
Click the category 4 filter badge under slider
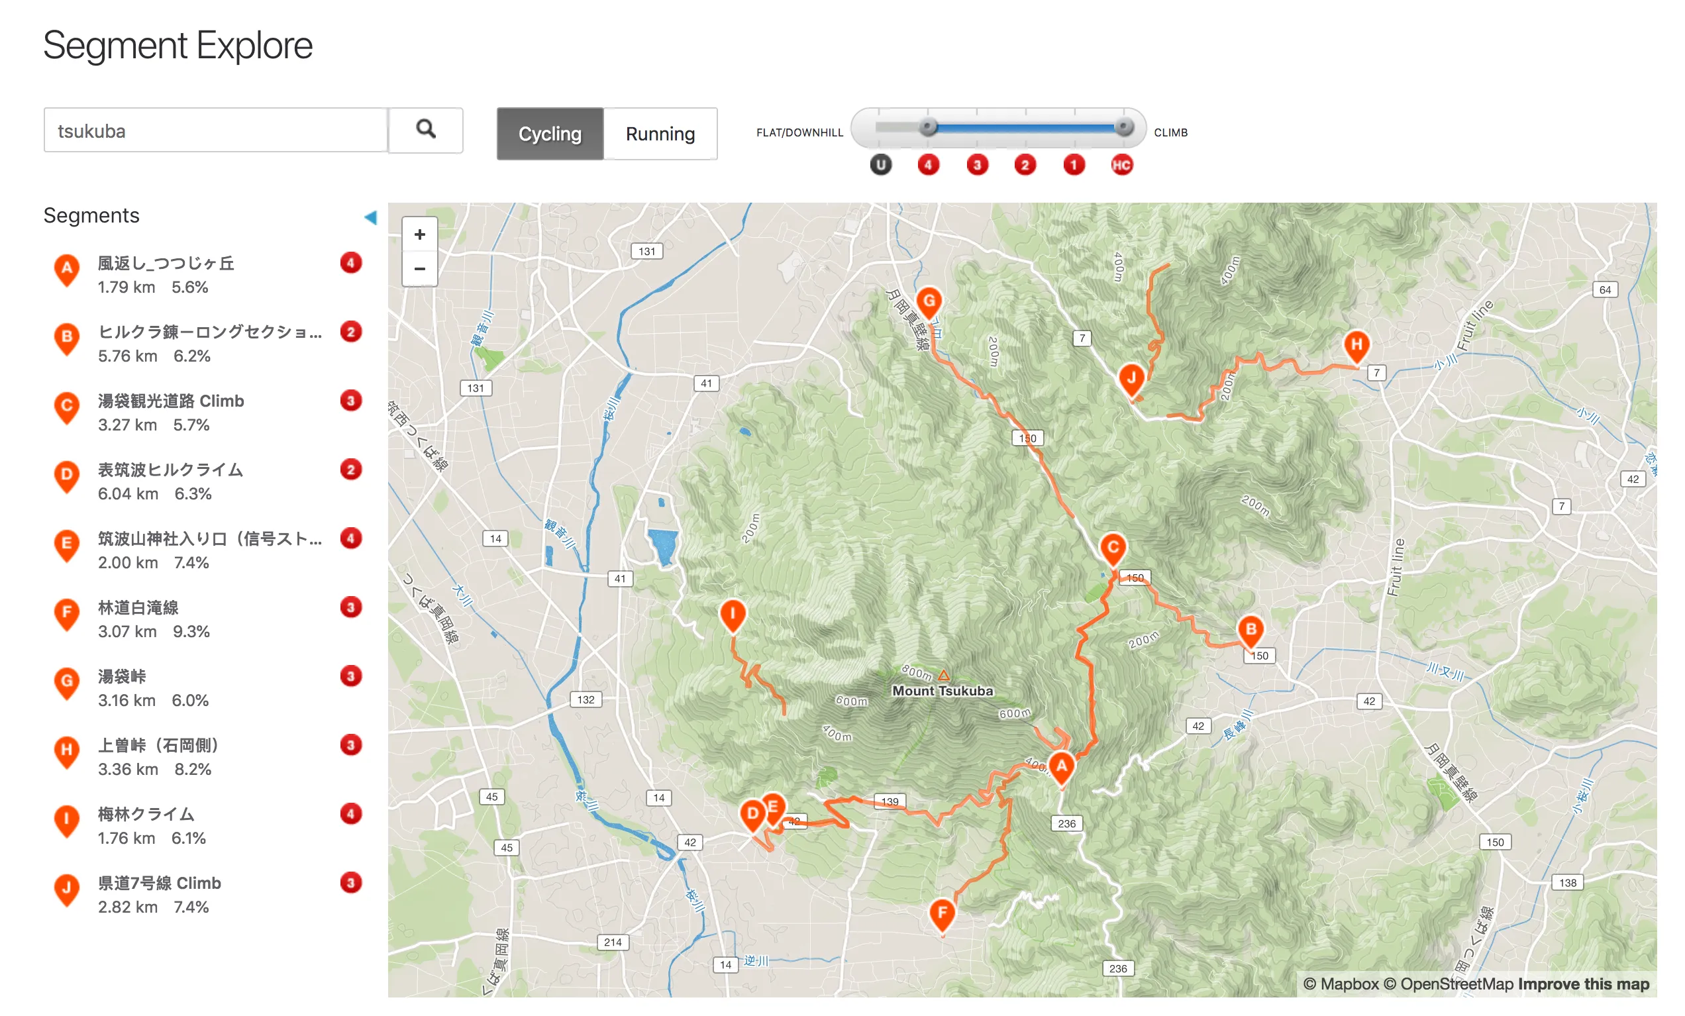tap(928, 165)
